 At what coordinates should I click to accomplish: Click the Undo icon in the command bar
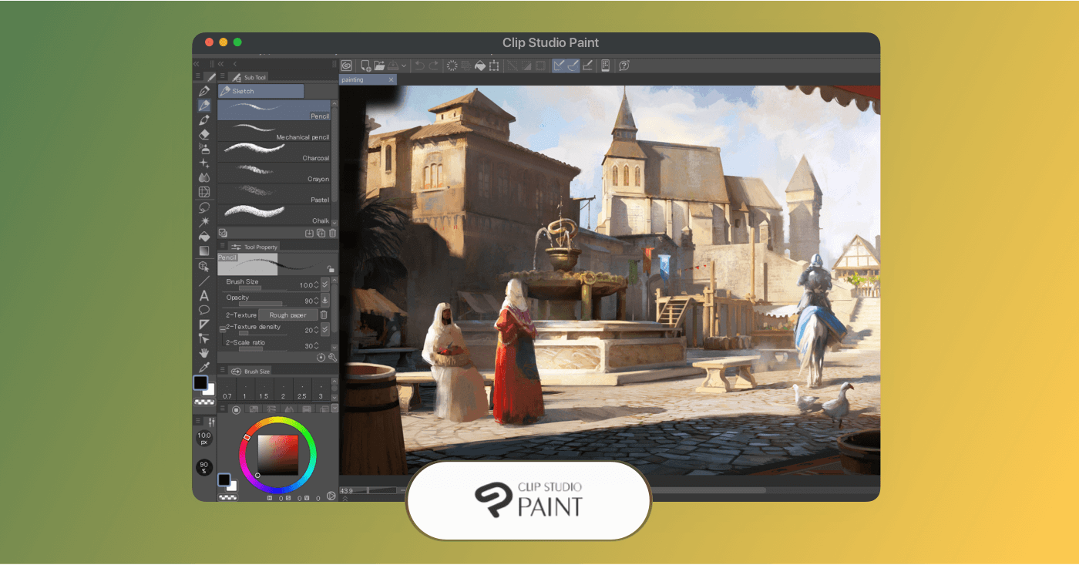pyautogui.click(x=418, y=66)
